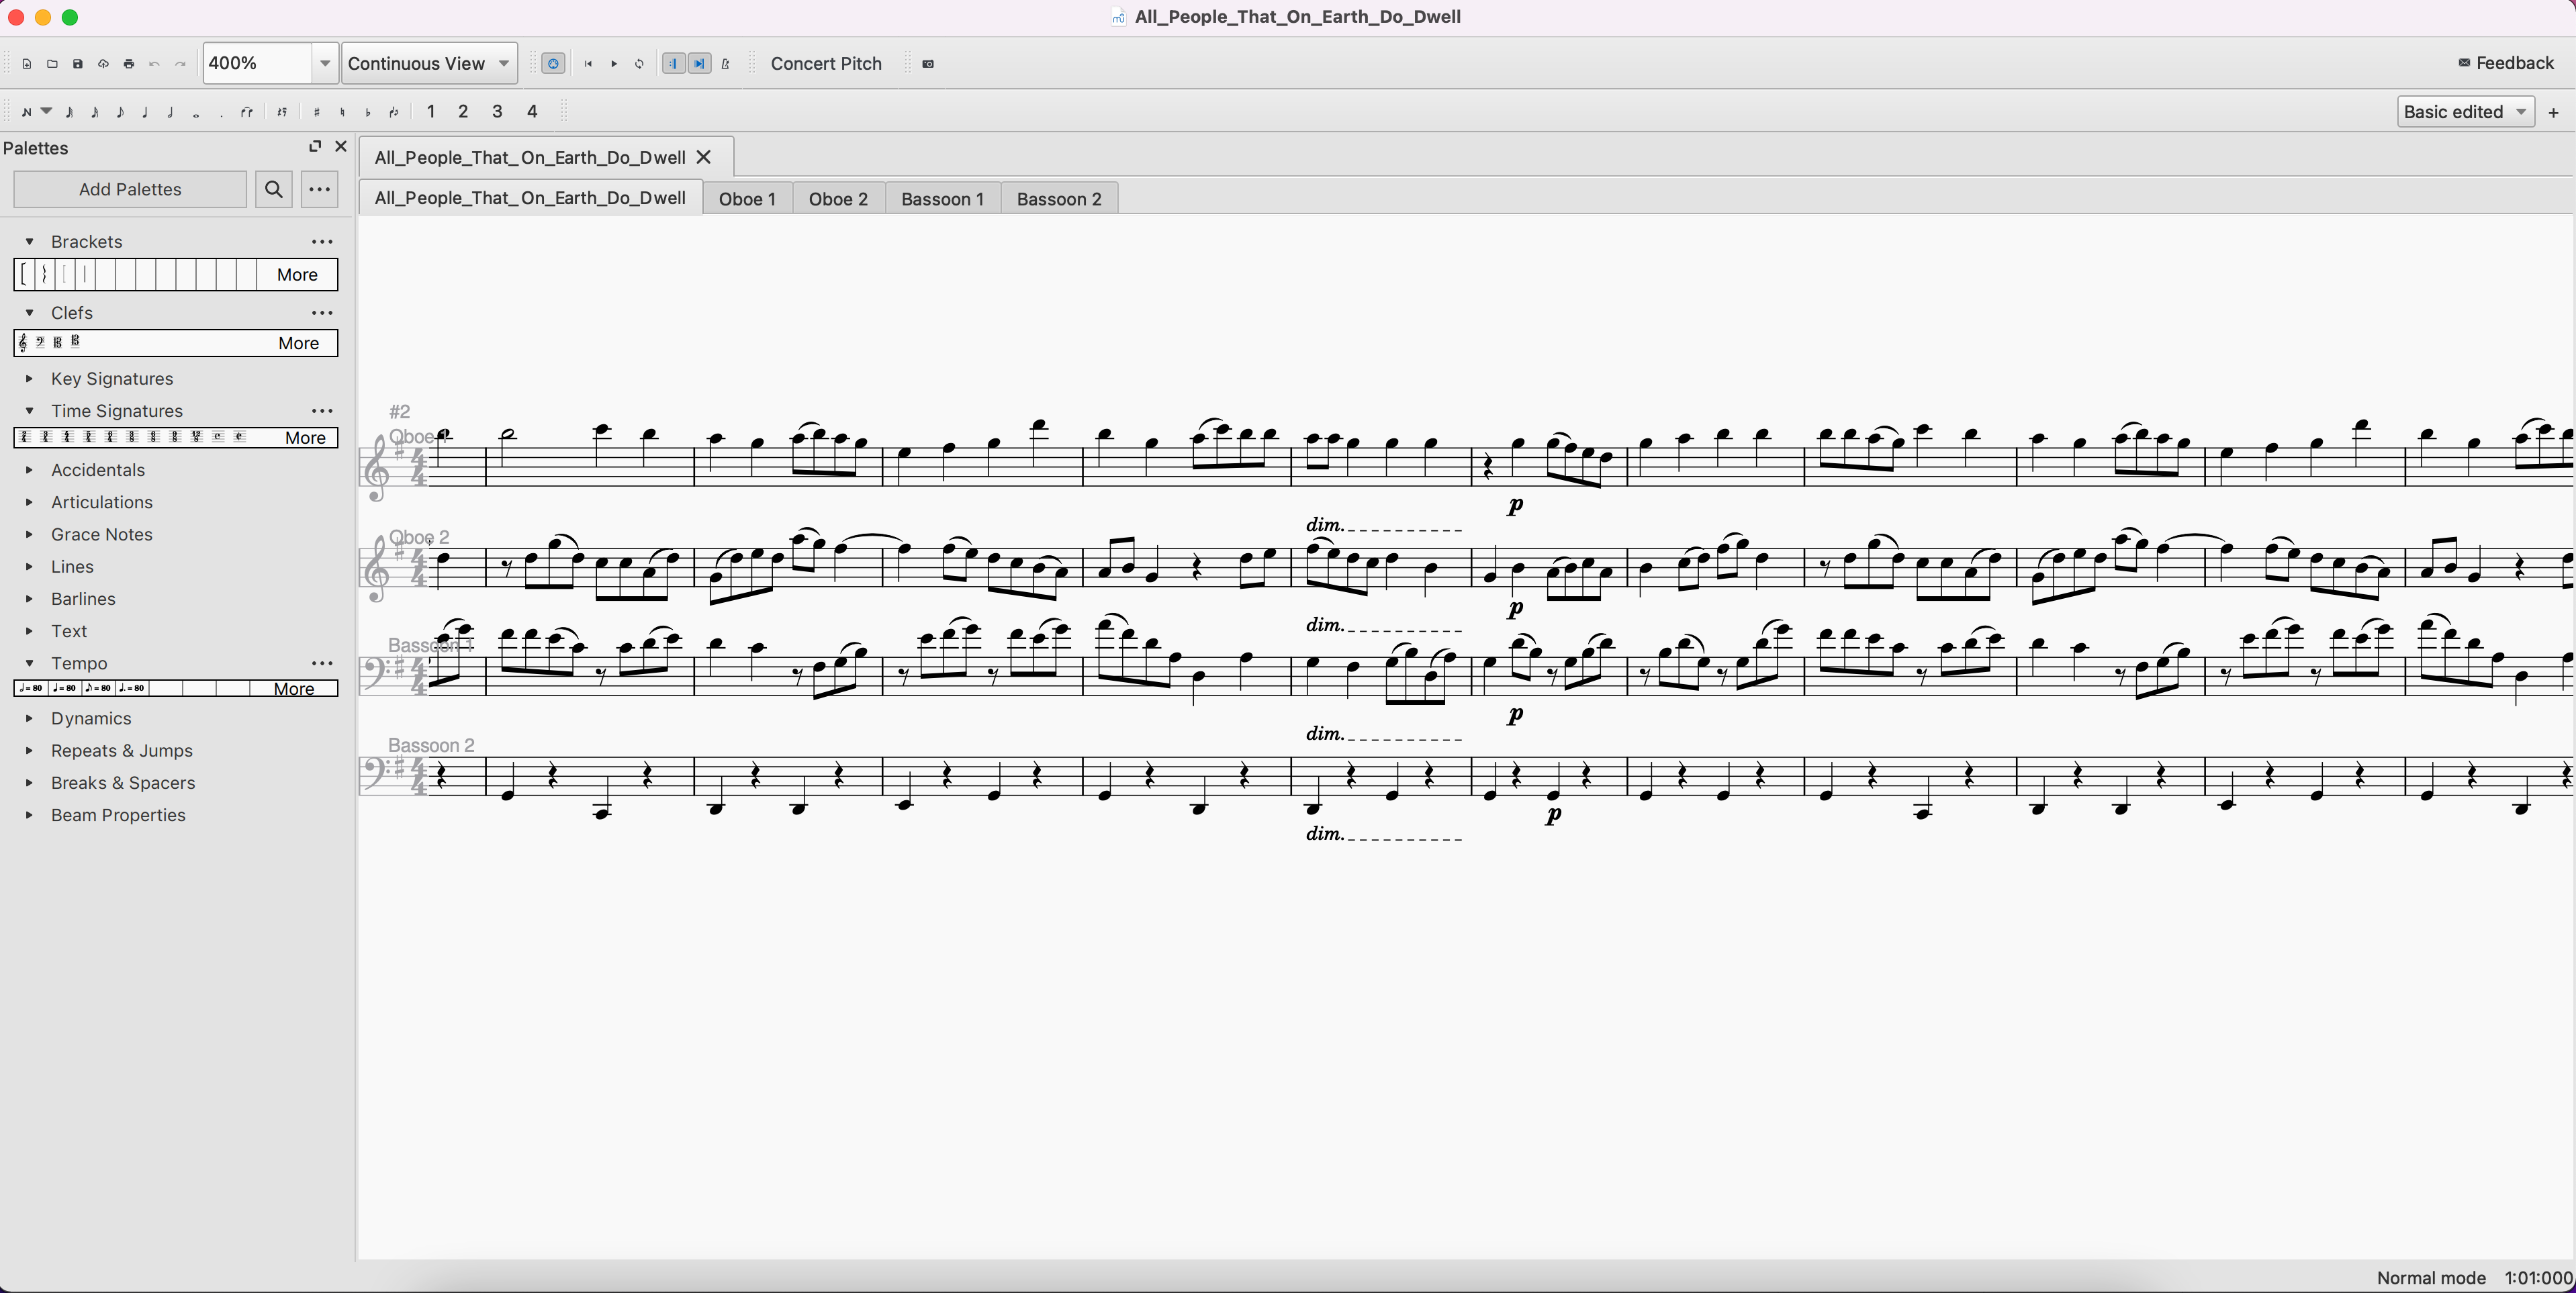Switch to the Oboe 2 part tab

click(838, 198)
